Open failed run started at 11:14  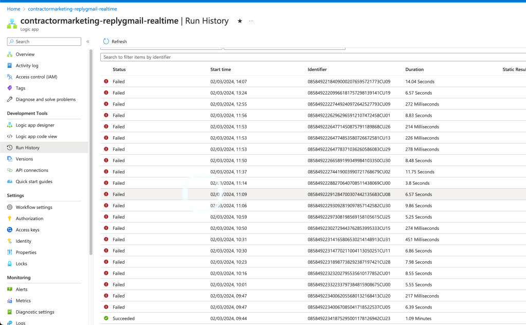click(313, 183)
